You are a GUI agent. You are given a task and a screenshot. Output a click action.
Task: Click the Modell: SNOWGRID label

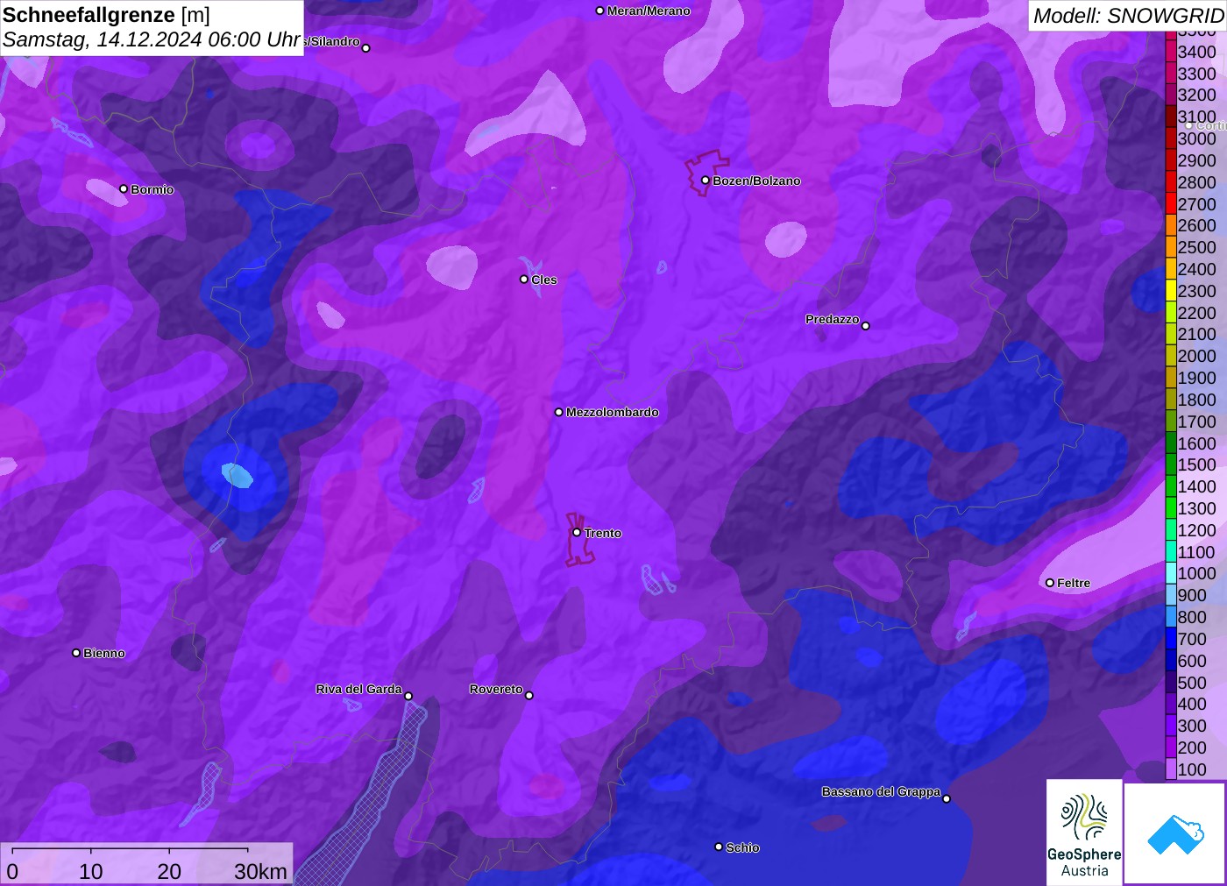point(1128,16)
